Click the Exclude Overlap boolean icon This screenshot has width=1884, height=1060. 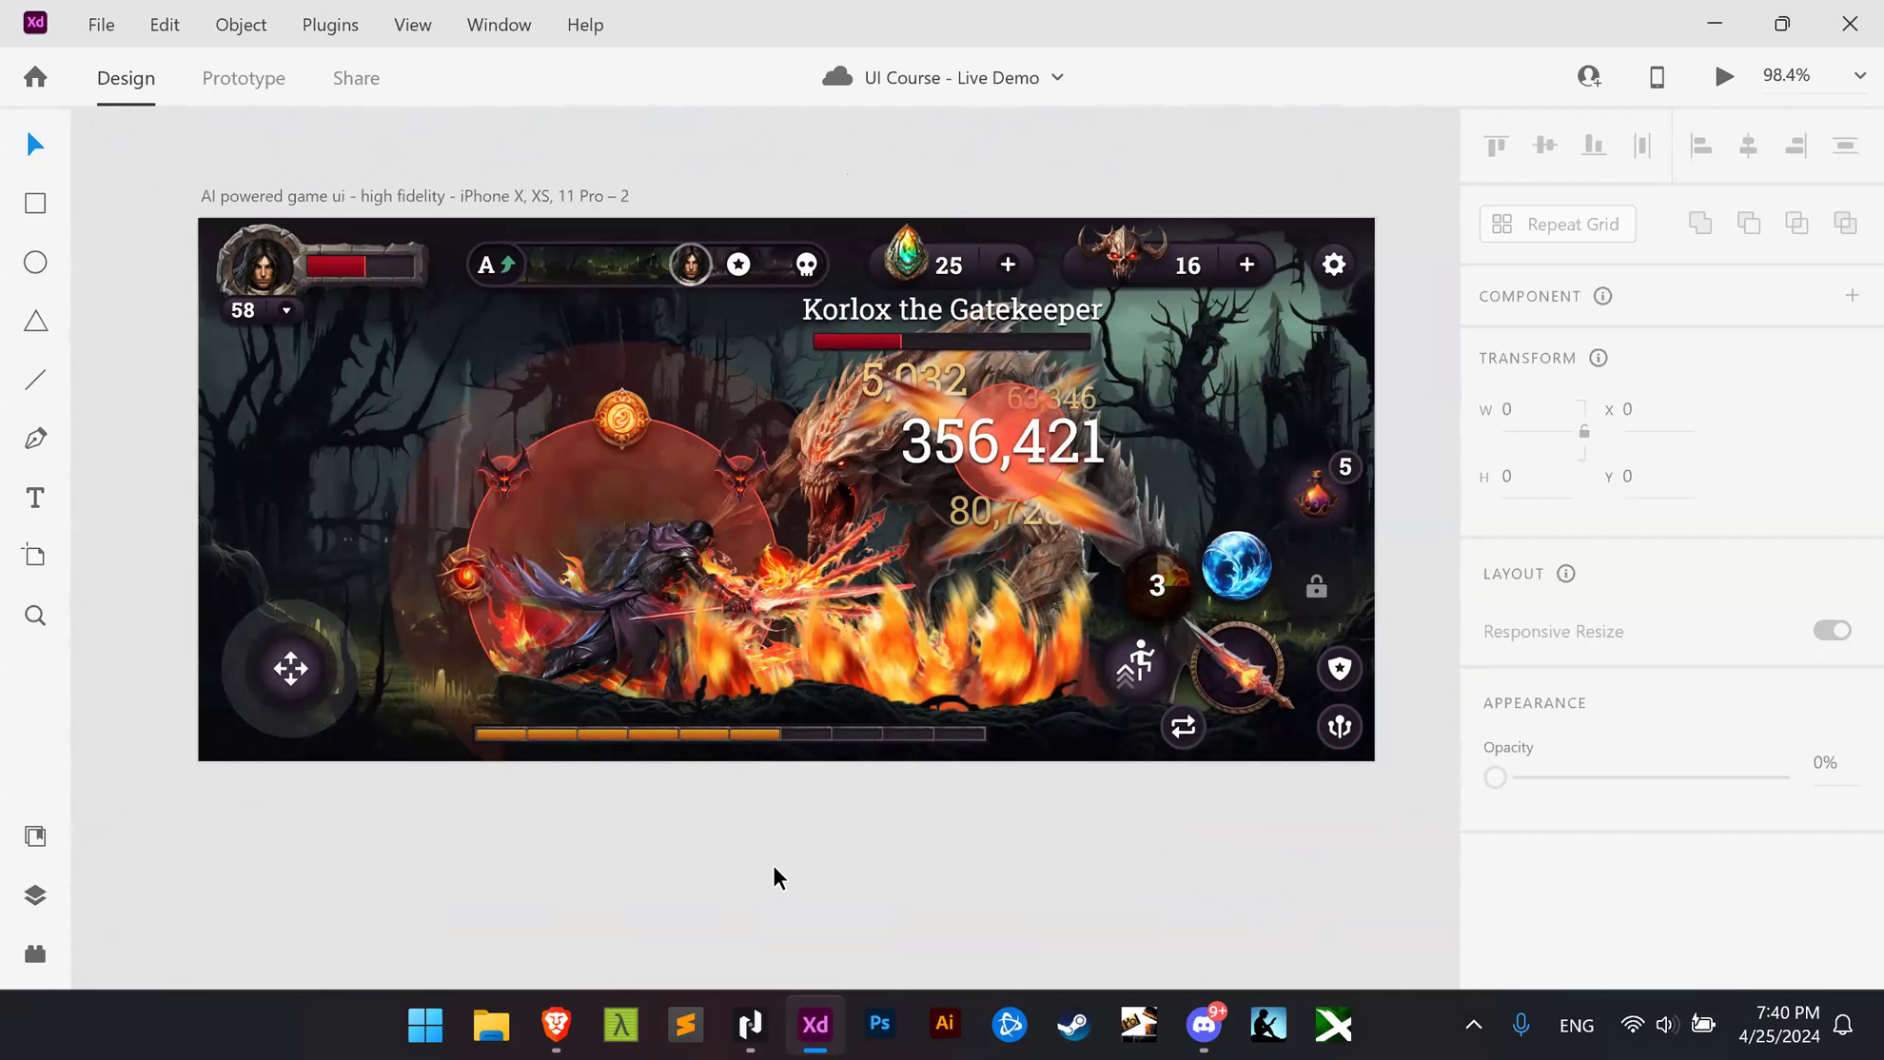[1846, 224]
